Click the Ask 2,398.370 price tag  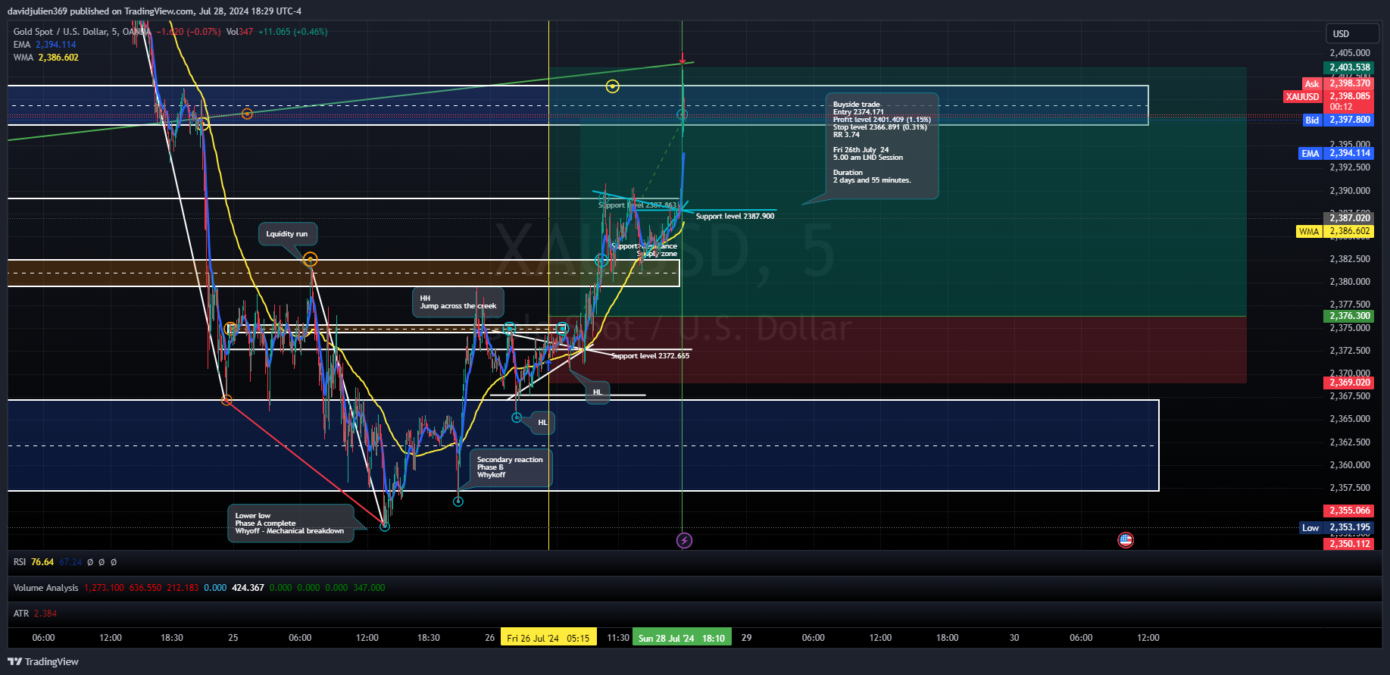pos(1338,84)
